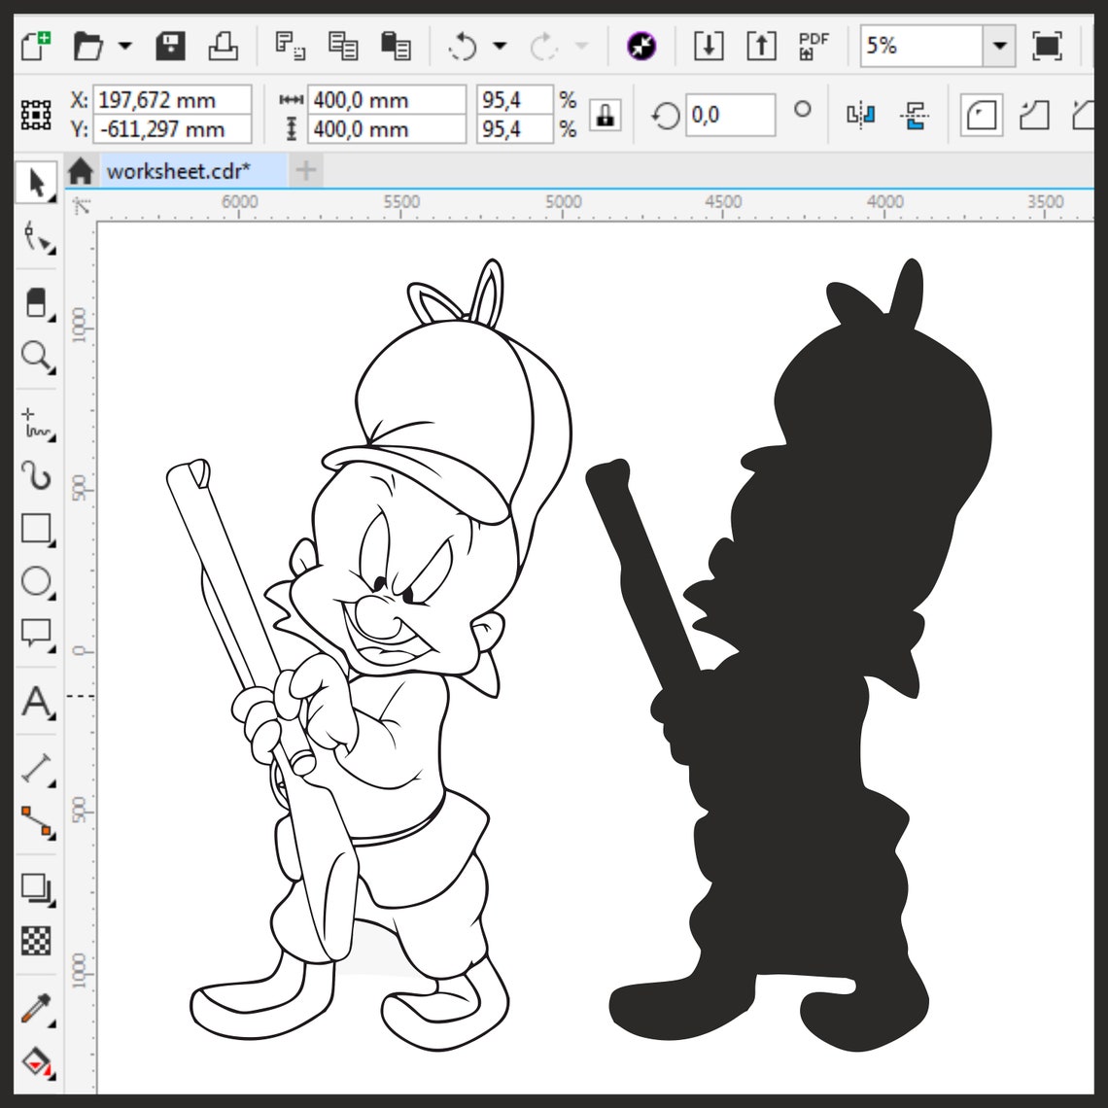Select the Rectangle tool
This screenshot has height=1108, width=1108.
[x=36, y=526]
